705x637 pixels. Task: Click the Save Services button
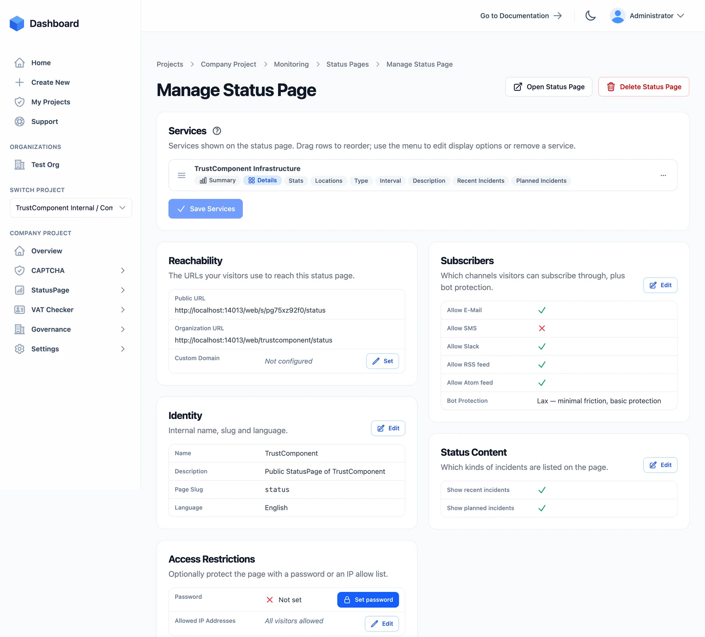click(206, 209)
